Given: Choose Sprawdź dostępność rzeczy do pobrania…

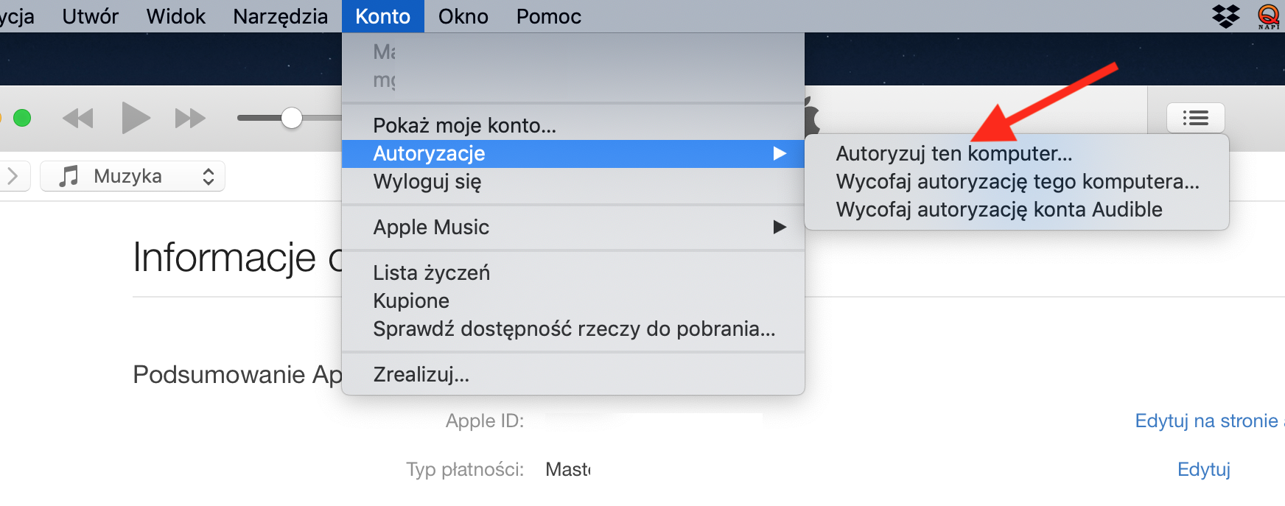Looking at the screenshot, I should point(573,328).
